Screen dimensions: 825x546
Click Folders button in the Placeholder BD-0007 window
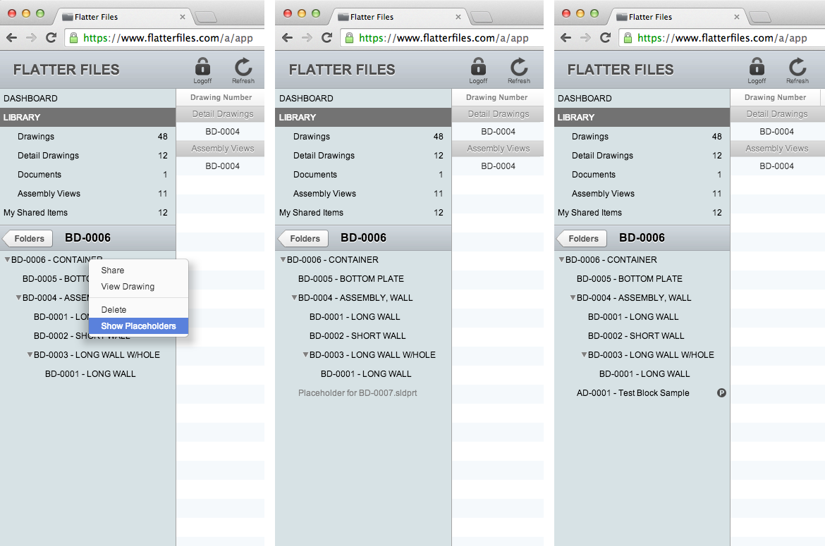click(304, 239)
